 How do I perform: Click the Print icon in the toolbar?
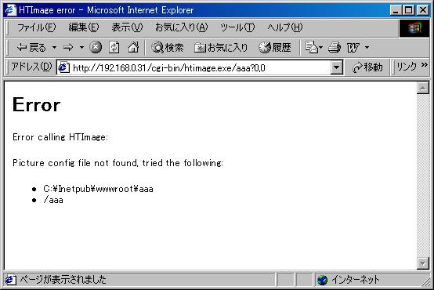click(334, 47)
